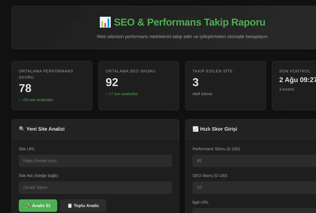Click the performance score value 78
This screenshot has height=213, width=316.
coord(25,88)
